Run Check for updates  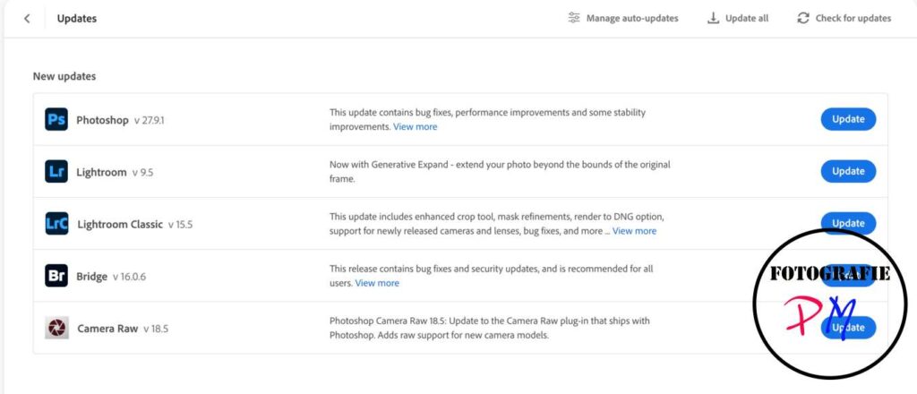(844, 19)
